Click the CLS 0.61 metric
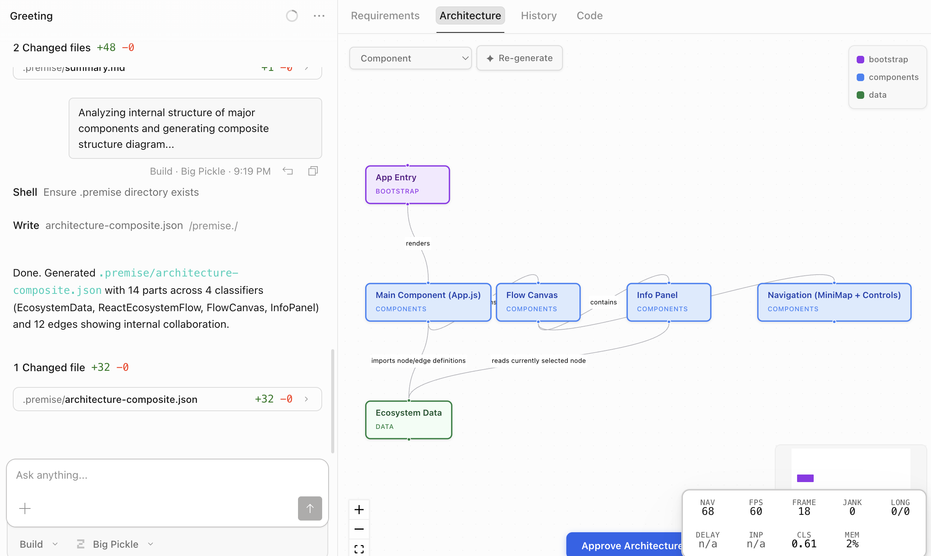Image resolution: width=931 pixels, height=556 pixels. [x=804, y=540]
